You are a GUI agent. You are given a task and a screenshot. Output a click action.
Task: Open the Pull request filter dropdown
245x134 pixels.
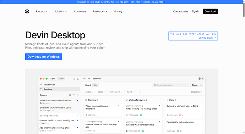[116, 92]
